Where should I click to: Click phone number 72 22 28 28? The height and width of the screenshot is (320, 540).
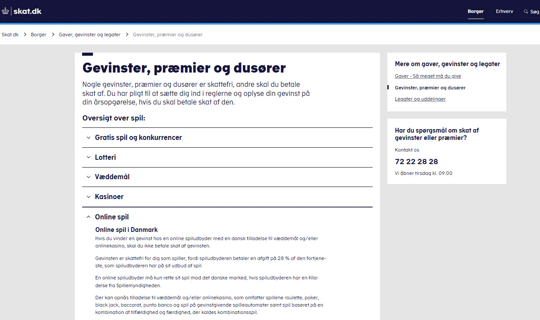click(x=416, y=162)
